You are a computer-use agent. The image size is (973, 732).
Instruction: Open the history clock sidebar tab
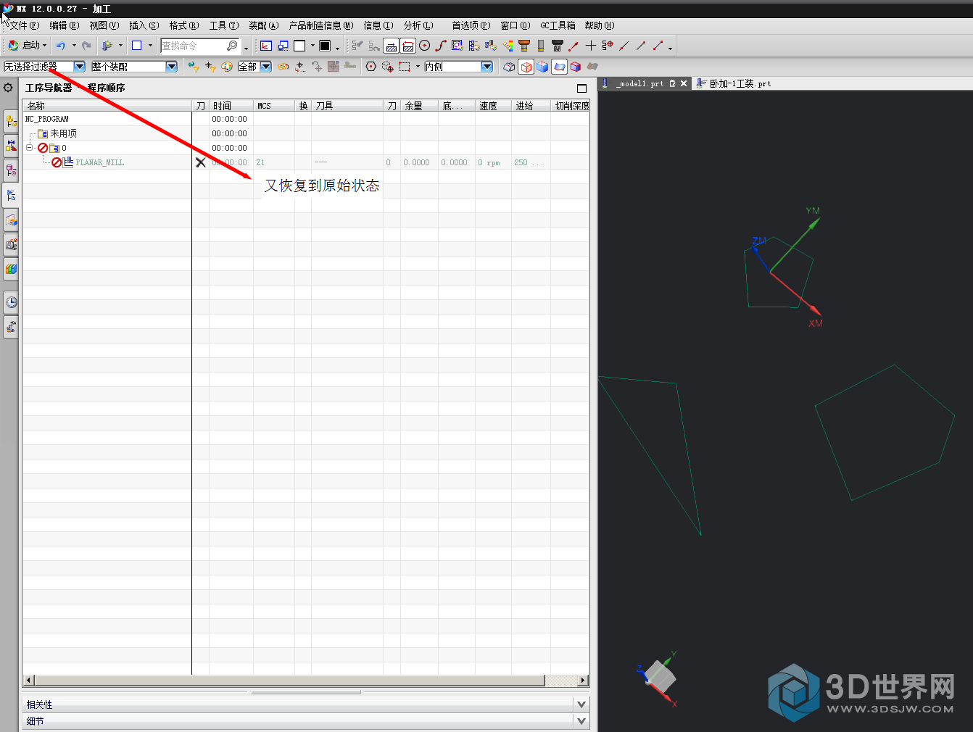(11, 302)
